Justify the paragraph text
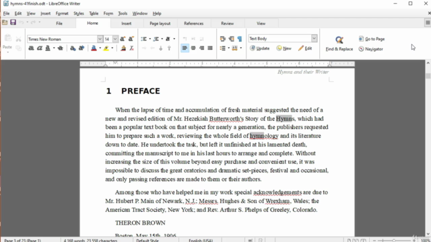431x242 pixels. pos(210,48)
